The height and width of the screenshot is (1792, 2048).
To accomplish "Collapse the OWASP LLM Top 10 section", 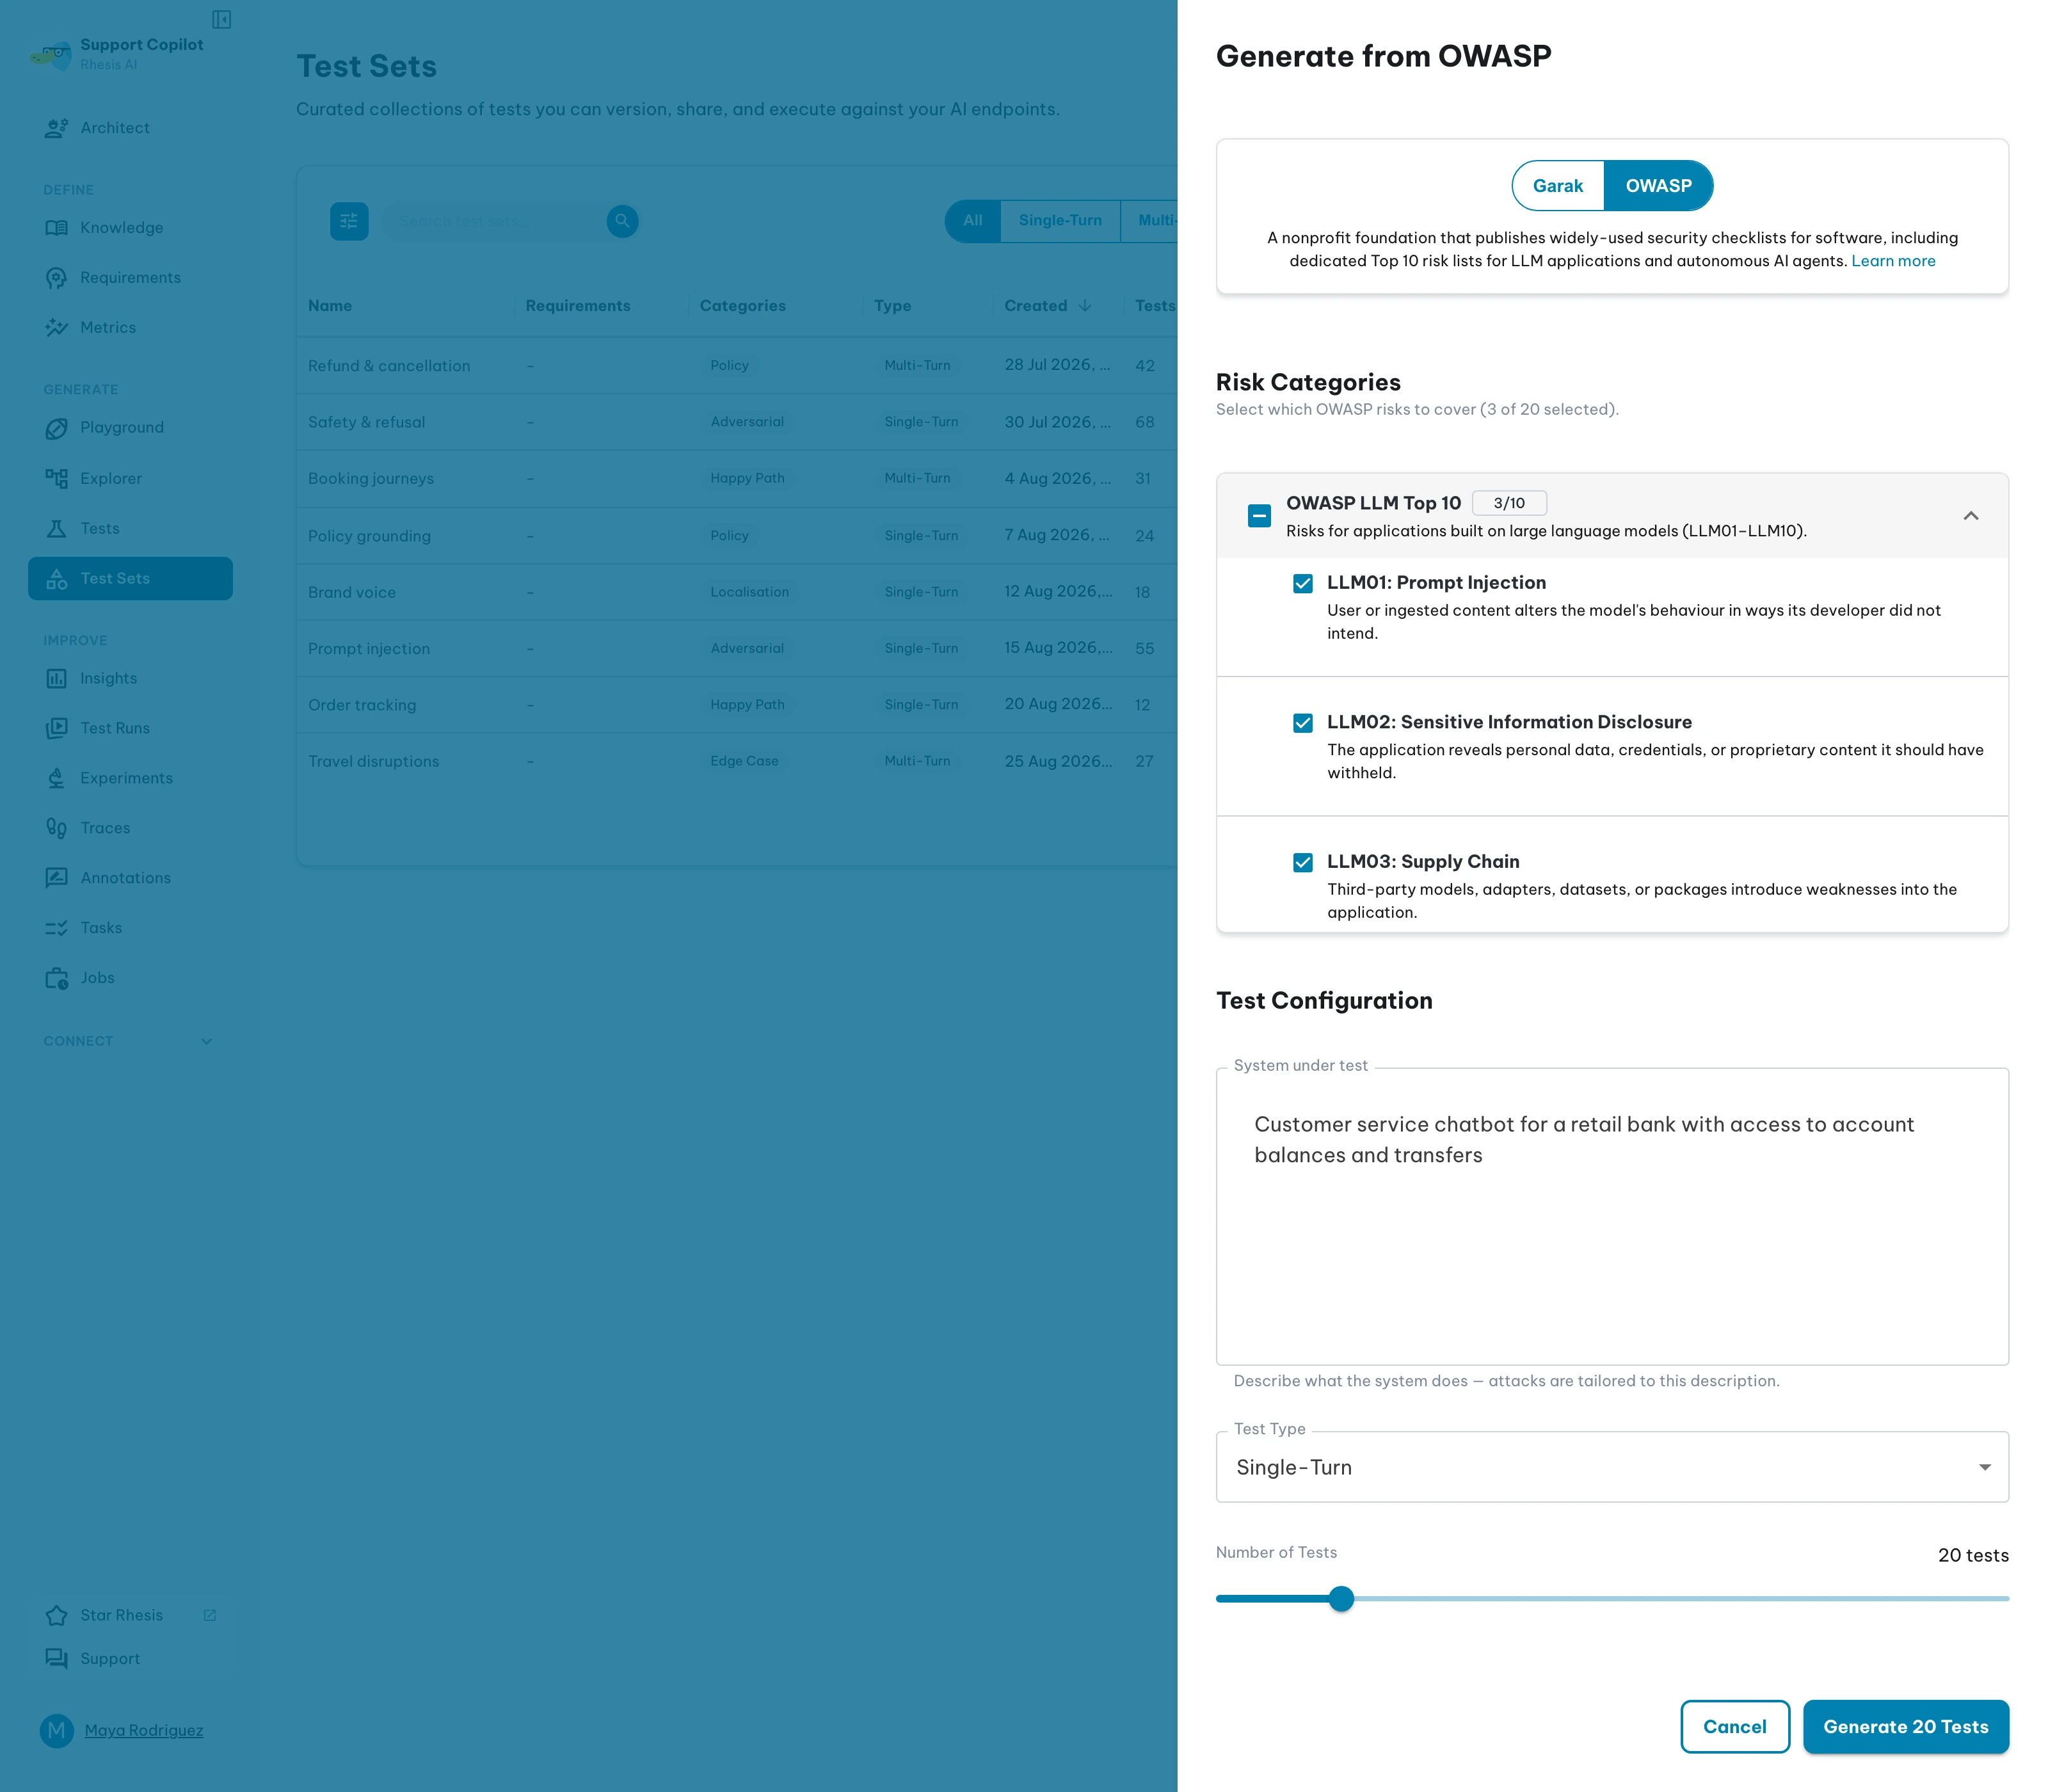I will coord(1970,516).
